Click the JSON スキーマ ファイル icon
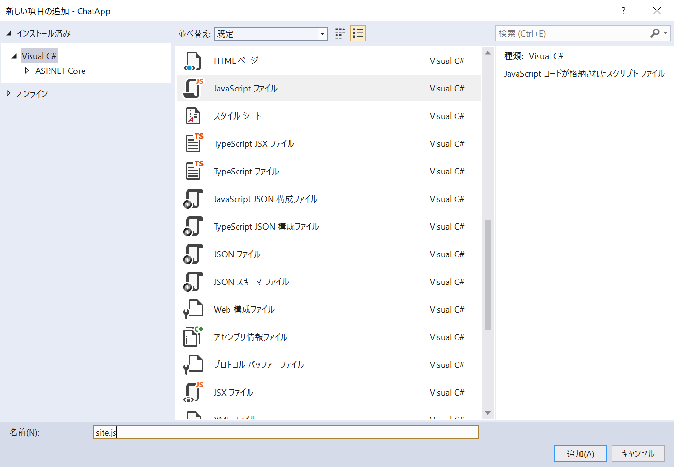Image resolution: width=674 pixels, height=467 pixels. 193,282
